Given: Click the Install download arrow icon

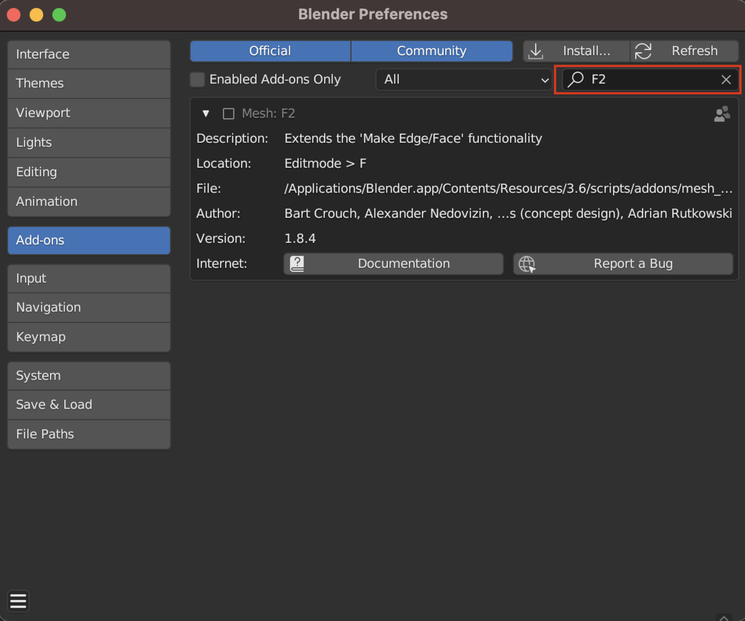Looking at the screenshot, I should coord(535,51).
